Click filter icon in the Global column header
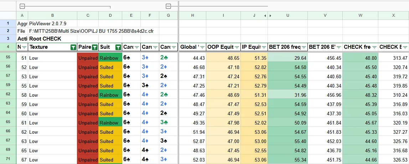Screen dimensions: 409x164 tap(202, 47)
